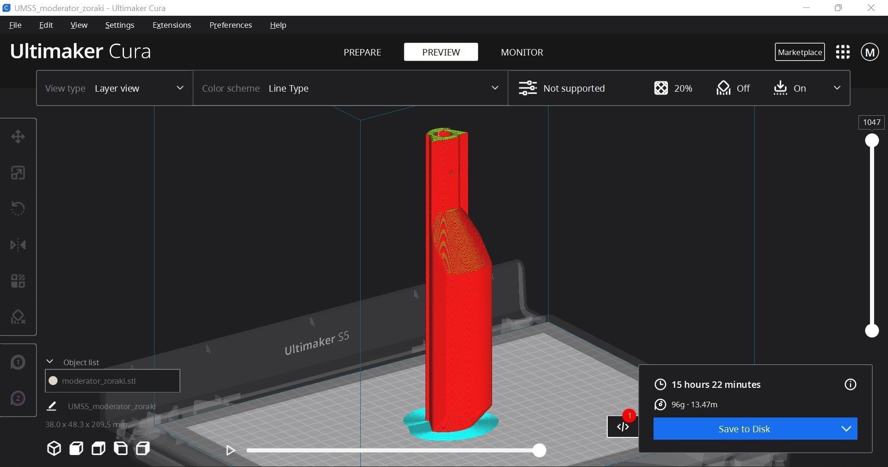
Task: Click the top layer slider handle
Action: 872,140
